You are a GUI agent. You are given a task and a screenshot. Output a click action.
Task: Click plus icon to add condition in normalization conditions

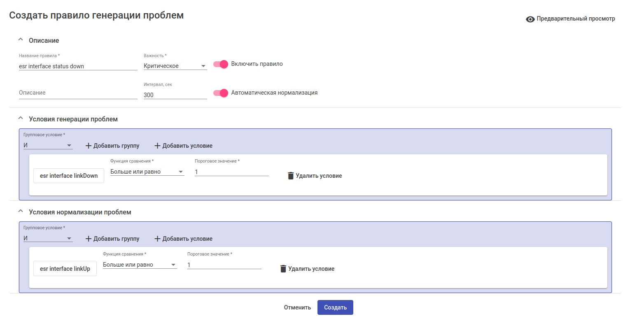pos(157,239)
